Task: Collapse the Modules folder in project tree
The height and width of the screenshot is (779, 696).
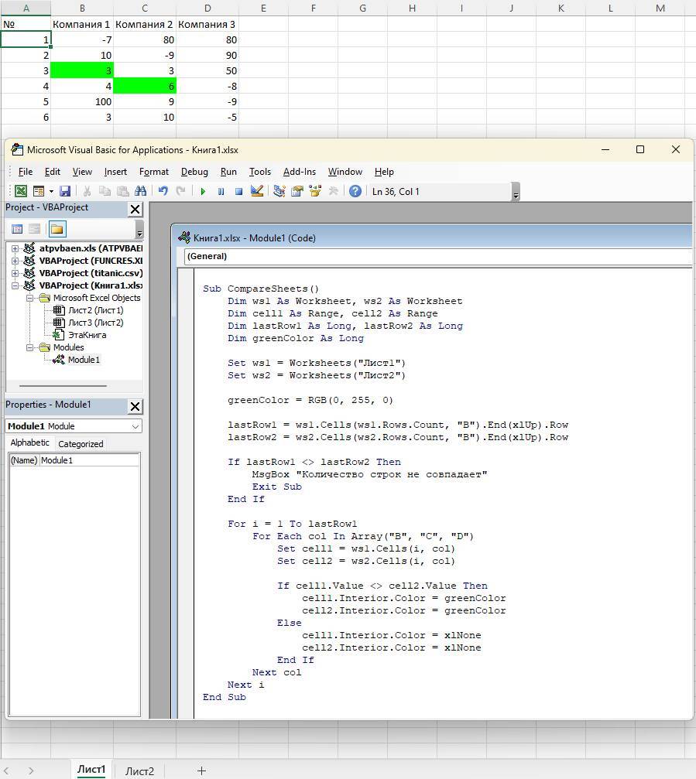Action: (x=30, y=347)
